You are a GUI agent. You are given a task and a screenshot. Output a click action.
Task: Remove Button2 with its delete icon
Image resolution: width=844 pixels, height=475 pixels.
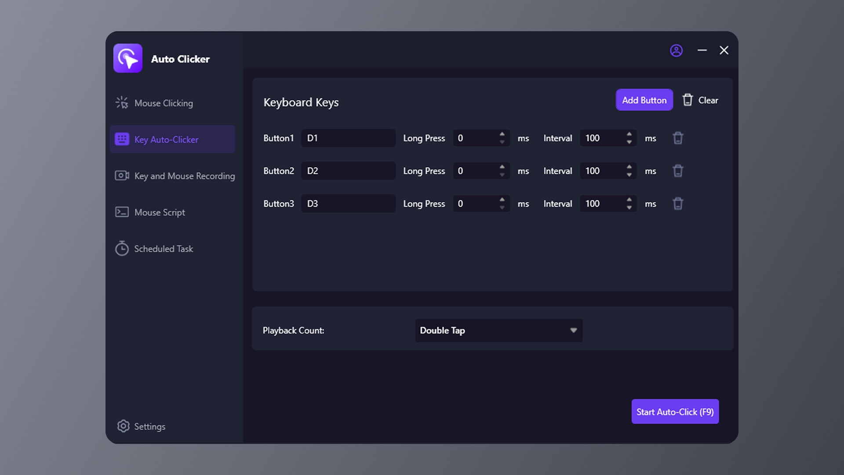coord(678,171)
